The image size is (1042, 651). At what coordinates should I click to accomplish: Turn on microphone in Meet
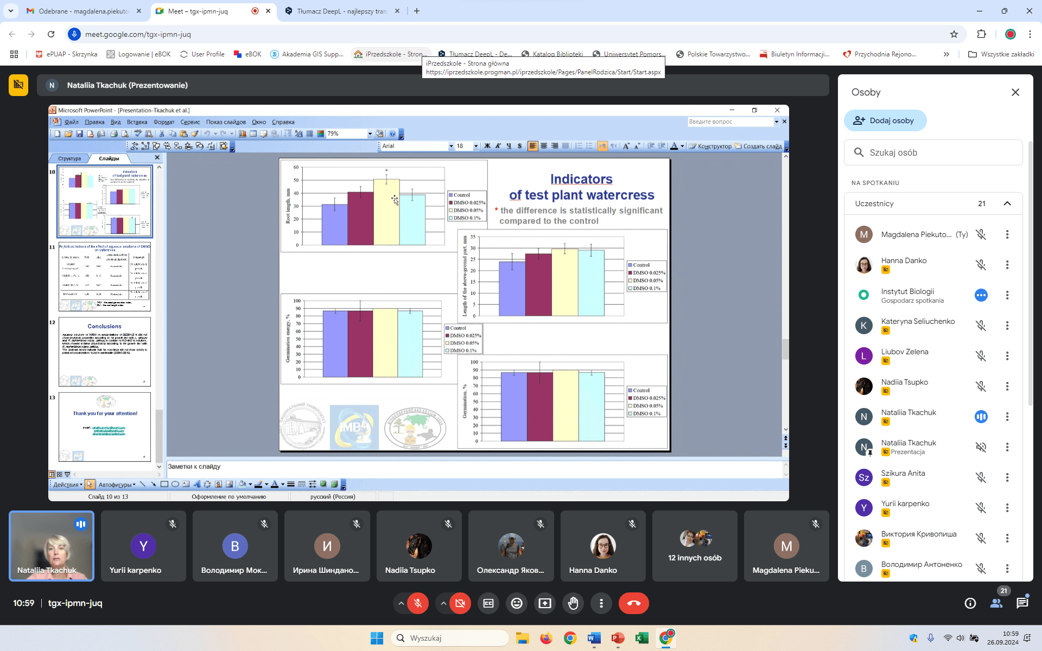tap(418, 603)
